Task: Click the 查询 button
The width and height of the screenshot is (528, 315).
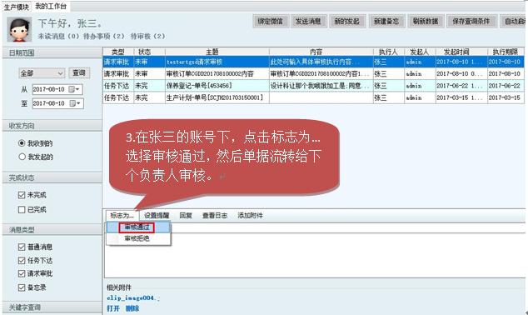Action: click(79, 72)
